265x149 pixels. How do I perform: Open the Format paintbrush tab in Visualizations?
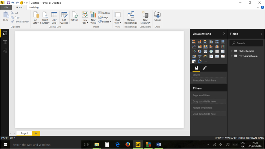[205, 68]
